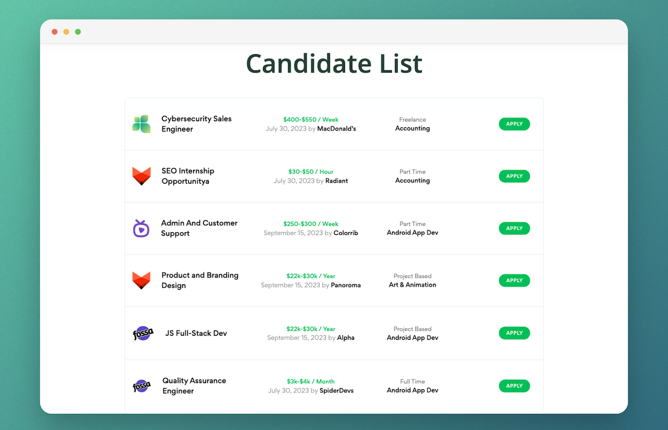
Task: Apply for the JS Full-Stack Dev position
Action: (x=514, y=333)
